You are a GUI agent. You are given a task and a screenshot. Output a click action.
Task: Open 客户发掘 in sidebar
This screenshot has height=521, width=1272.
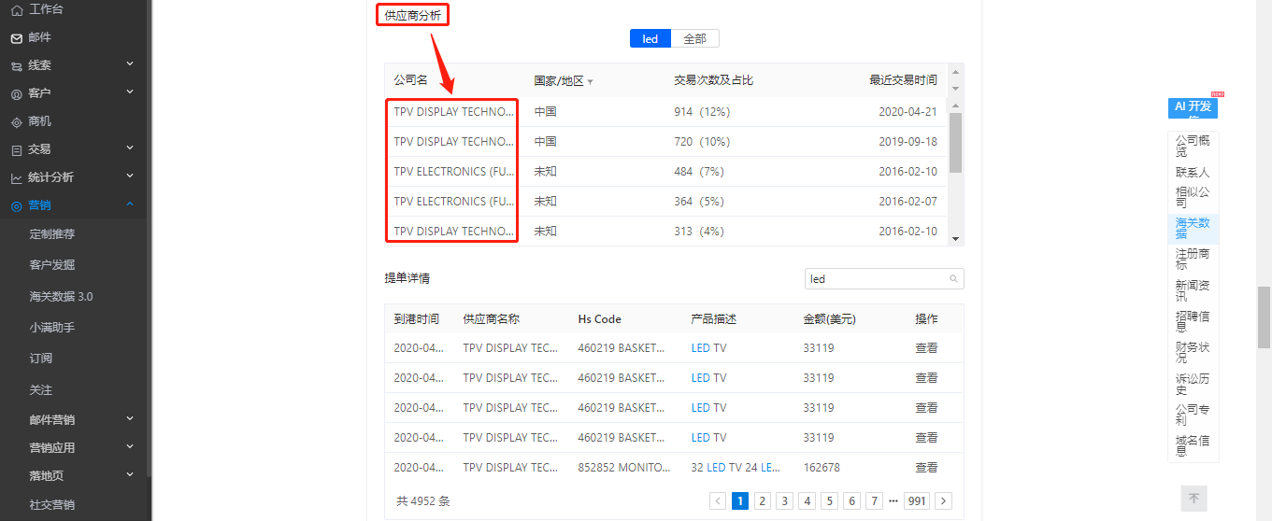[x=52, y=265]
